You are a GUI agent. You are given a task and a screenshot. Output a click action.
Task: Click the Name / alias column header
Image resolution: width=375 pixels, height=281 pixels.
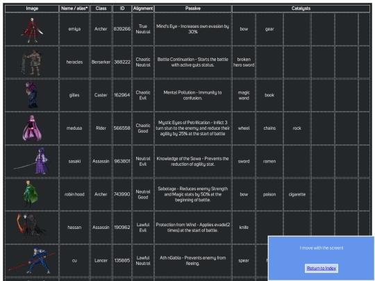74,8
